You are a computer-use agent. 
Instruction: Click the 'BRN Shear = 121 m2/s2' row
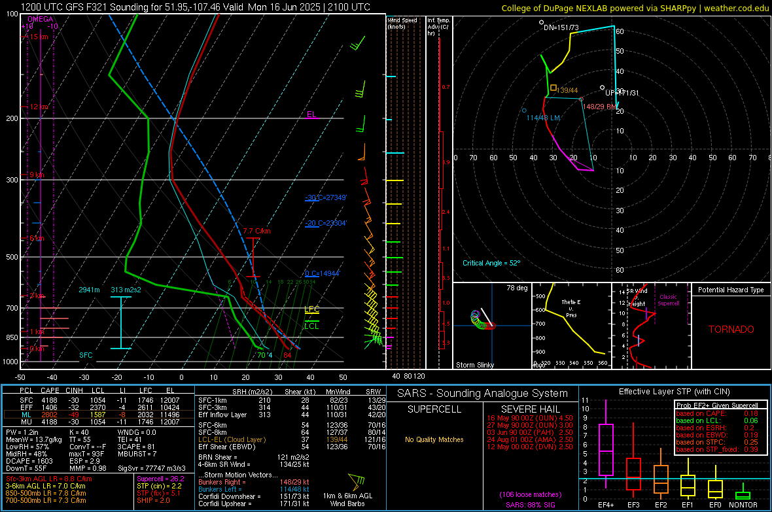click(x=254, y=457)
